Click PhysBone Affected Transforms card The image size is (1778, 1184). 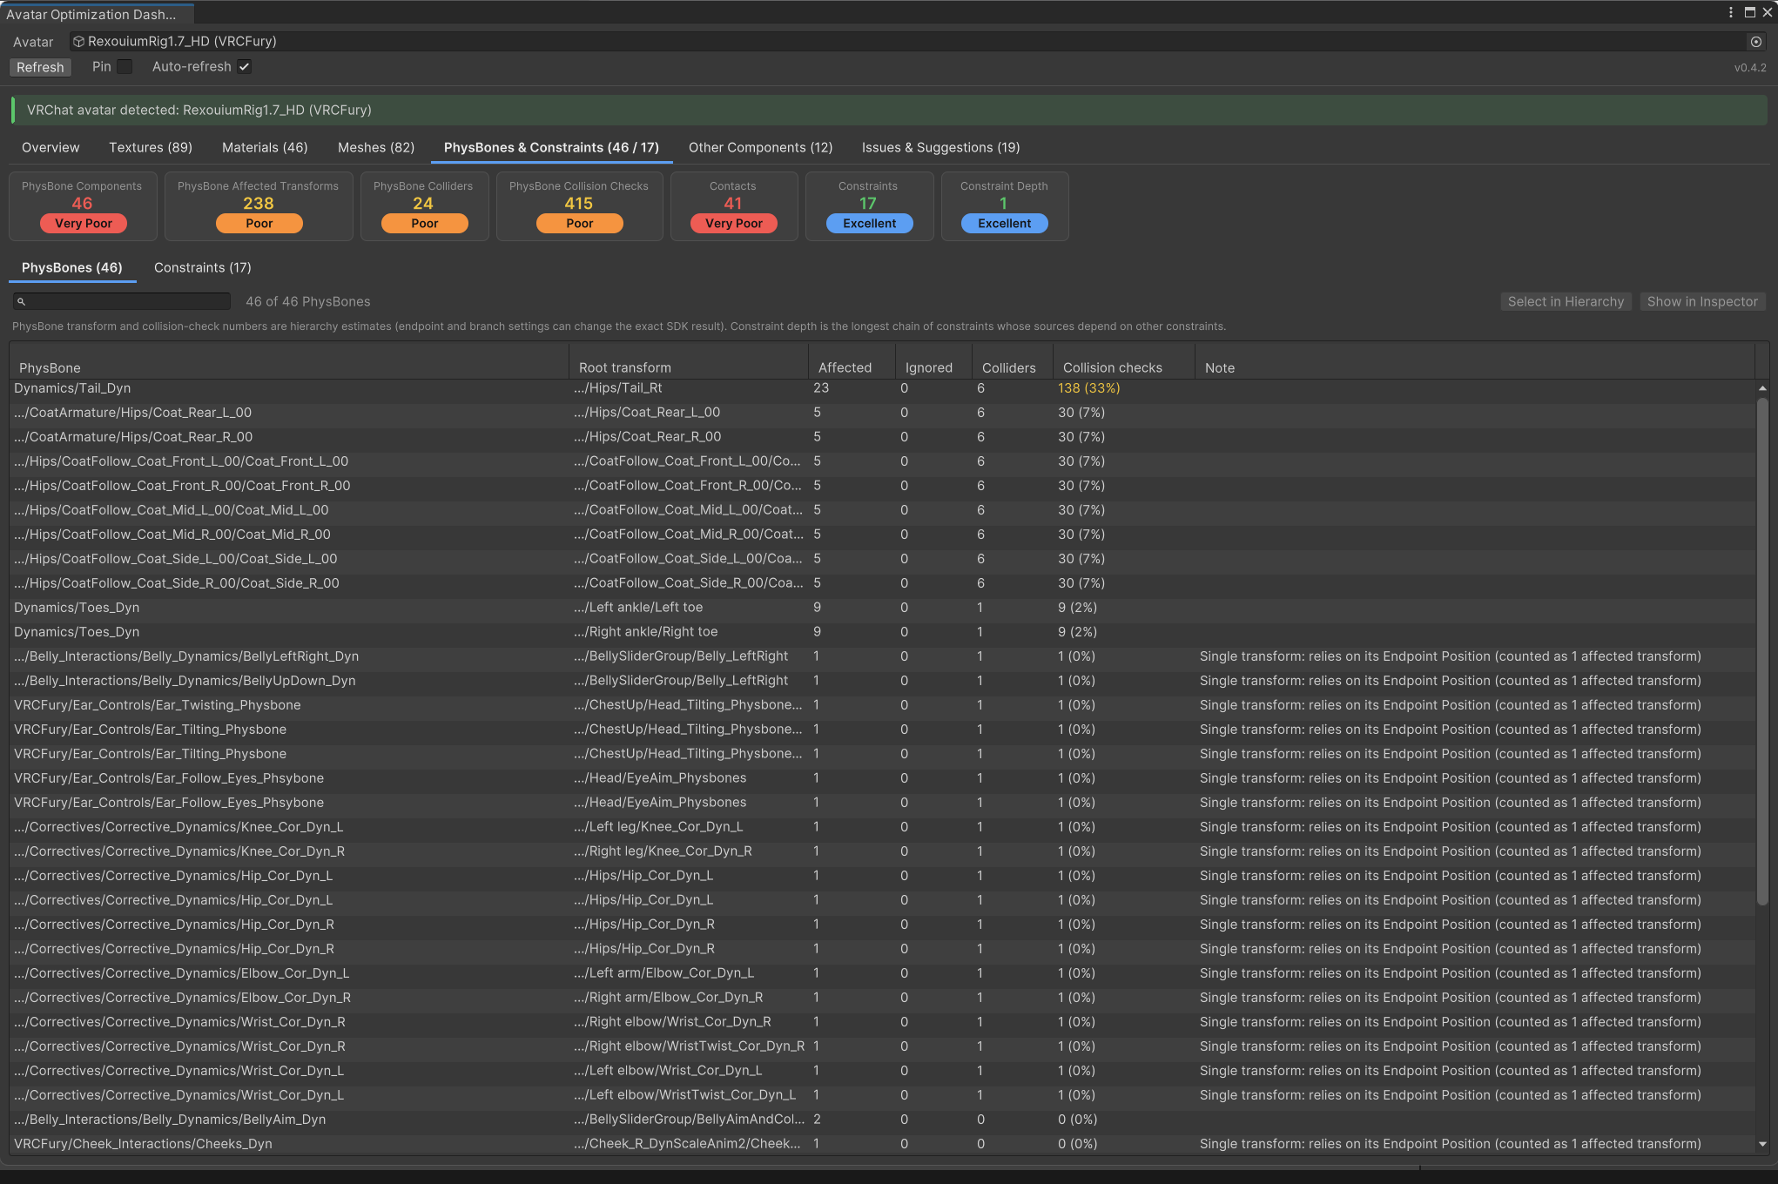tap(259, 206)
